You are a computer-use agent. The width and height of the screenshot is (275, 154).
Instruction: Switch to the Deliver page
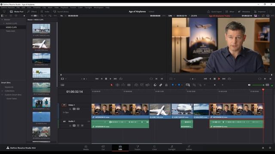point(189,148)
